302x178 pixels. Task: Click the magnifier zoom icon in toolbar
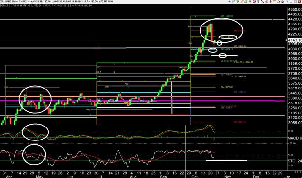pos(258,1)
